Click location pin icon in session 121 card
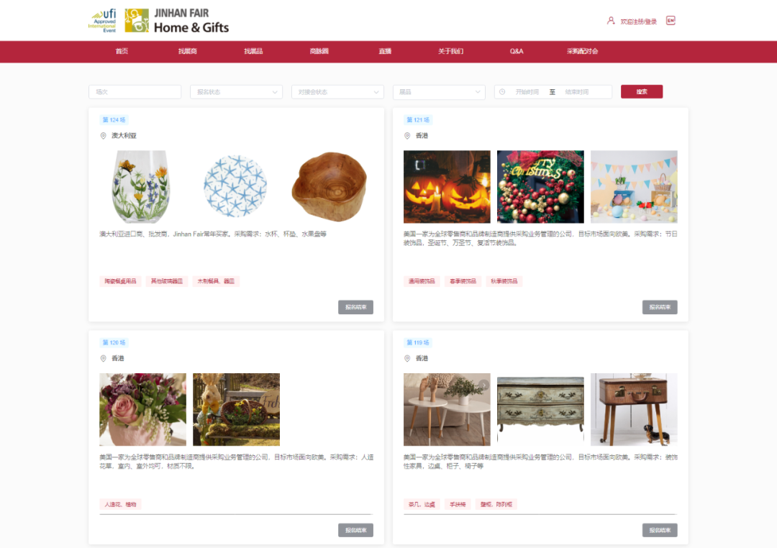Screen dimensions: 777x548 click(x=406, y=136)
